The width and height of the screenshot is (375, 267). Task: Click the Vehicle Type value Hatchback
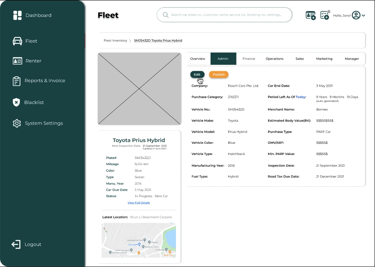click(x=236, y=154)
